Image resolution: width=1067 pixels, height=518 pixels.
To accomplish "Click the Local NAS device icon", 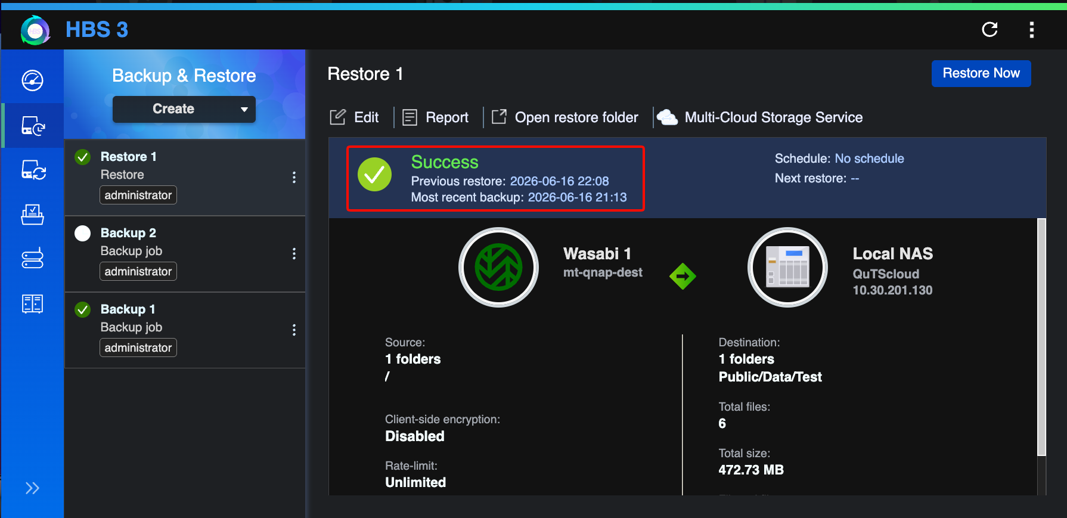I will point(787,267).
